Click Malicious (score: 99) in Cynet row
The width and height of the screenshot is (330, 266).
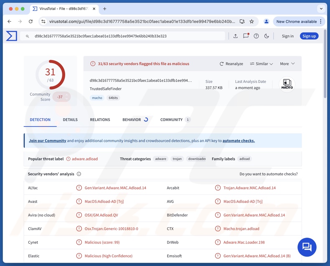tap(102, 243)
